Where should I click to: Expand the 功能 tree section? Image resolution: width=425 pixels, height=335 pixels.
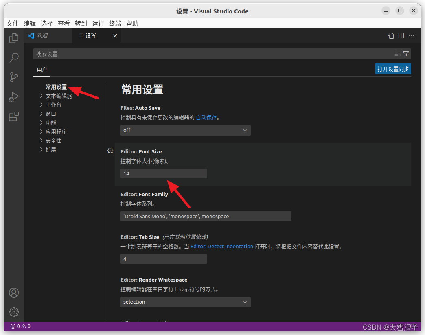[x=41, y=123]
